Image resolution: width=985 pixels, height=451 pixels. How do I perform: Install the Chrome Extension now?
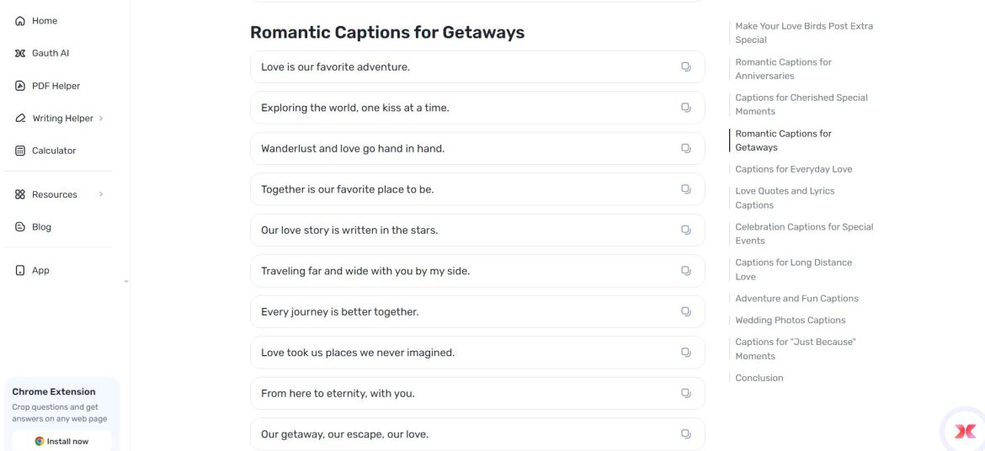(x=61, y=441)
